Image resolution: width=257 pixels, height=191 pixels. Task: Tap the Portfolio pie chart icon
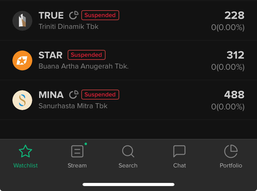click(231, 151)
